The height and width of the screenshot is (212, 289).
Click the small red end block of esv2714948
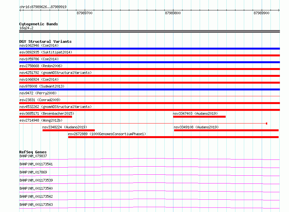pyautogui.click(x=267, y=124)
